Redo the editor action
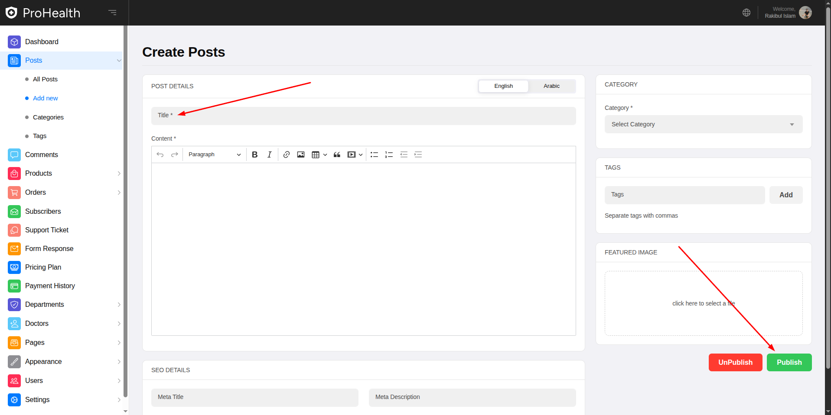Image resolution: width=831 pixels, height=415 pixels. pyautogui.click(x=175, y=154)
